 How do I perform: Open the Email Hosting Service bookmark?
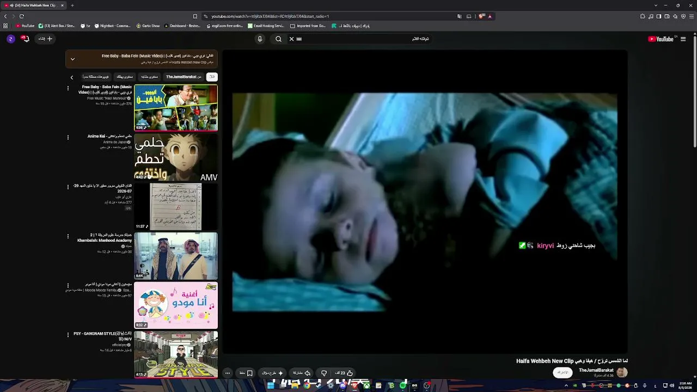point(266,26)
